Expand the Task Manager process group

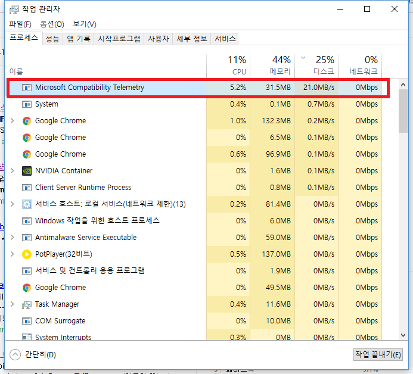[12, 304]
